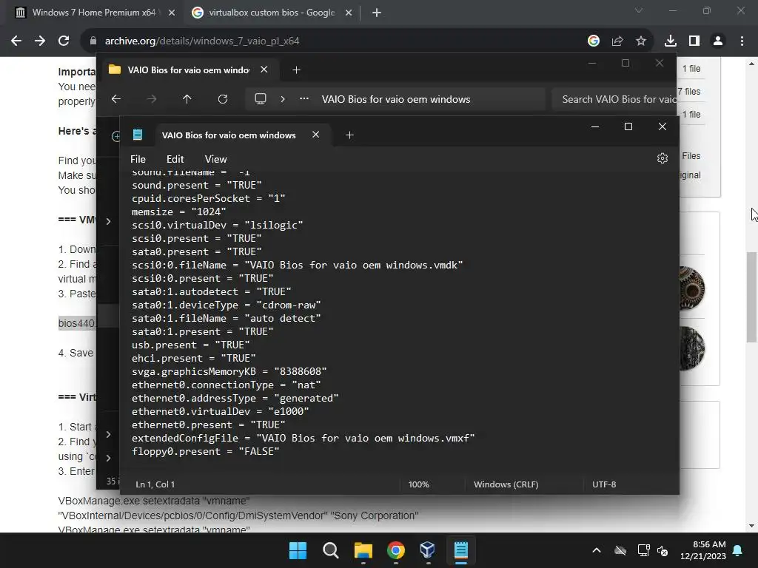Open Chrome profile menu
Viewport: 758px width, 568px height.
[x=718, y=41]
